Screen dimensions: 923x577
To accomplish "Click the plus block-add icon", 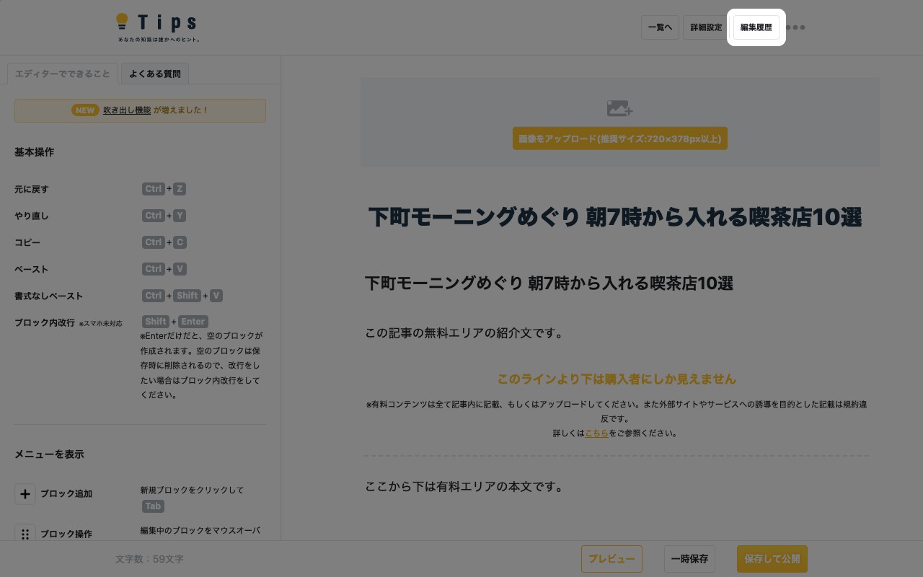I will pyautogui.click(x=25, y=494).
